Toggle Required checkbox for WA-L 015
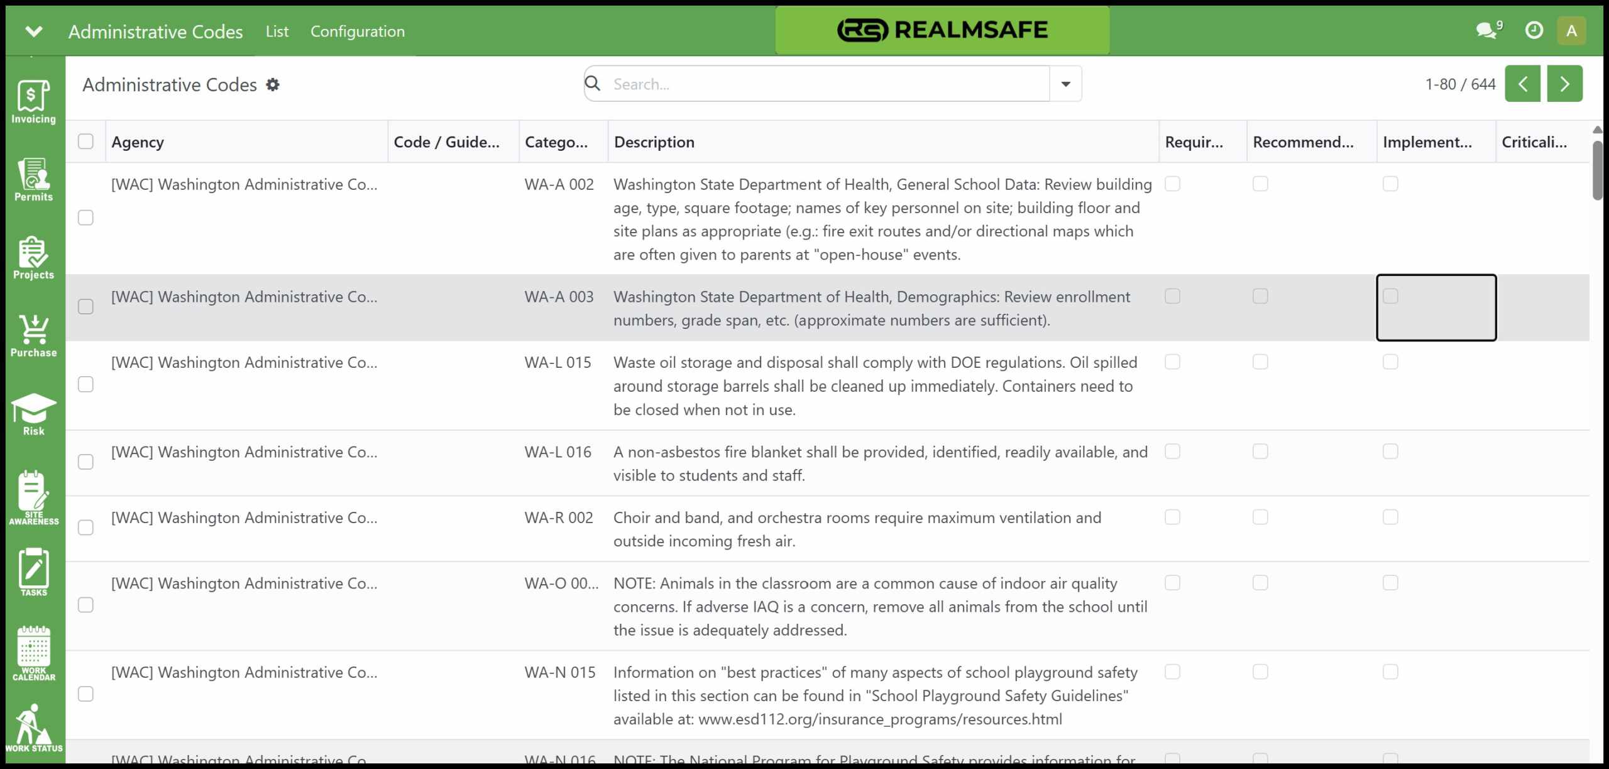Screen dimensions: 1609x769 1172,362
